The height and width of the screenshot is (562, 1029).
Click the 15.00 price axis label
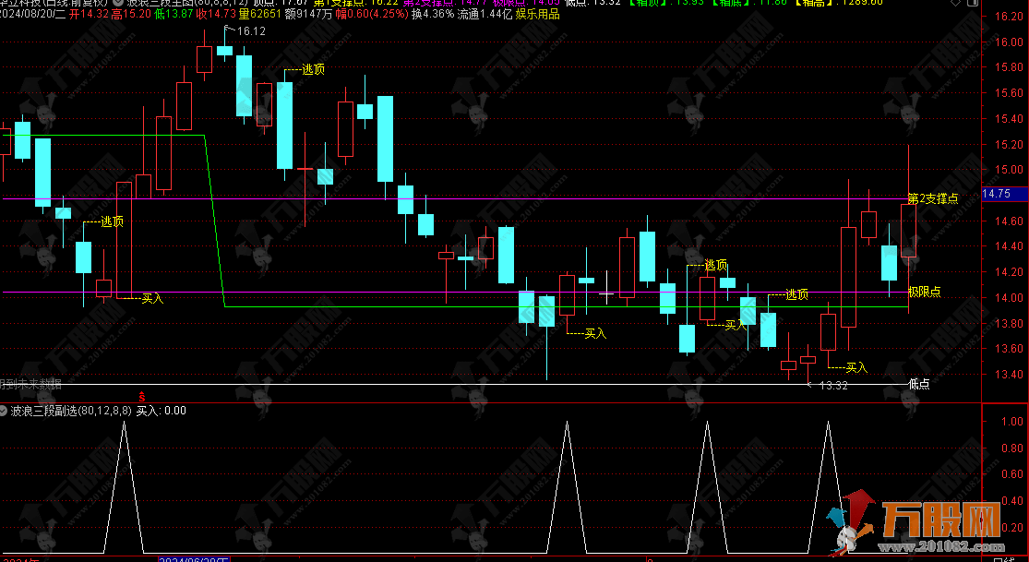coord(1009,170)
